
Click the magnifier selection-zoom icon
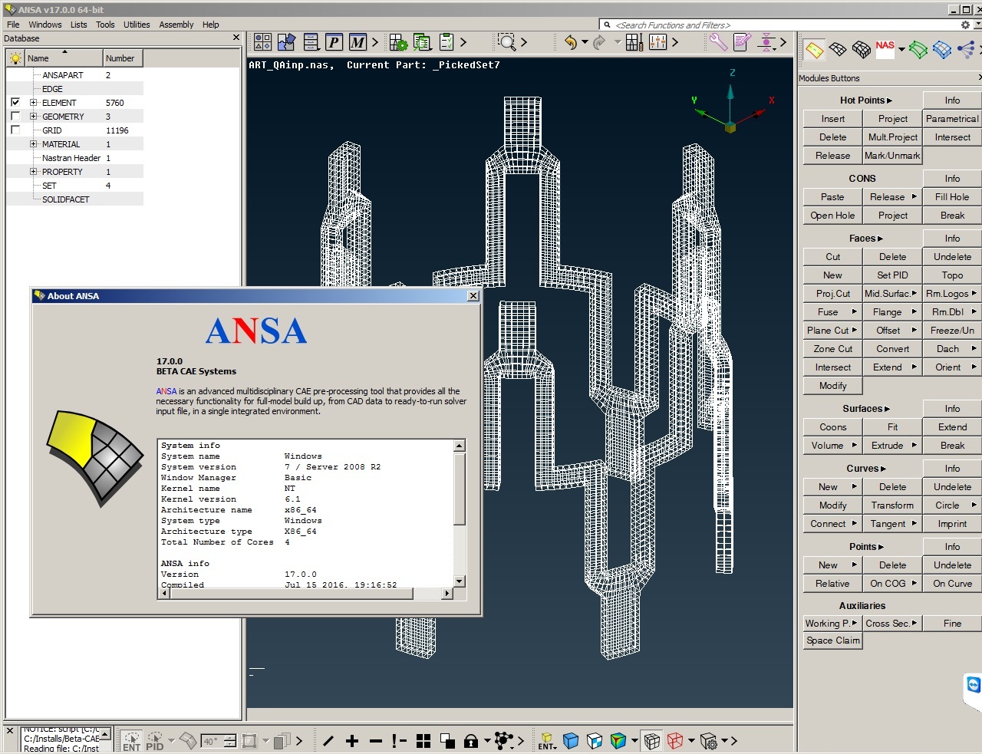[x=506, y=42]
